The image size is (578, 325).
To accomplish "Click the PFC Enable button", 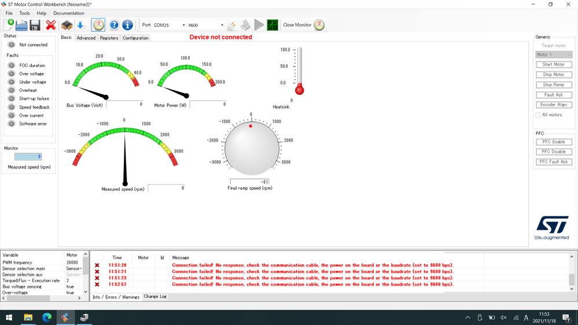I will (554, 142).
